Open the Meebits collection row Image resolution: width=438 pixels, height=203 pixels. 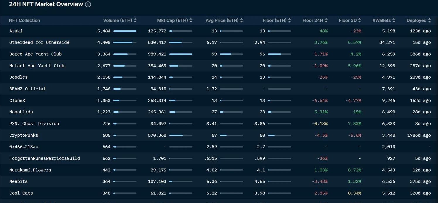pos(219,181)
